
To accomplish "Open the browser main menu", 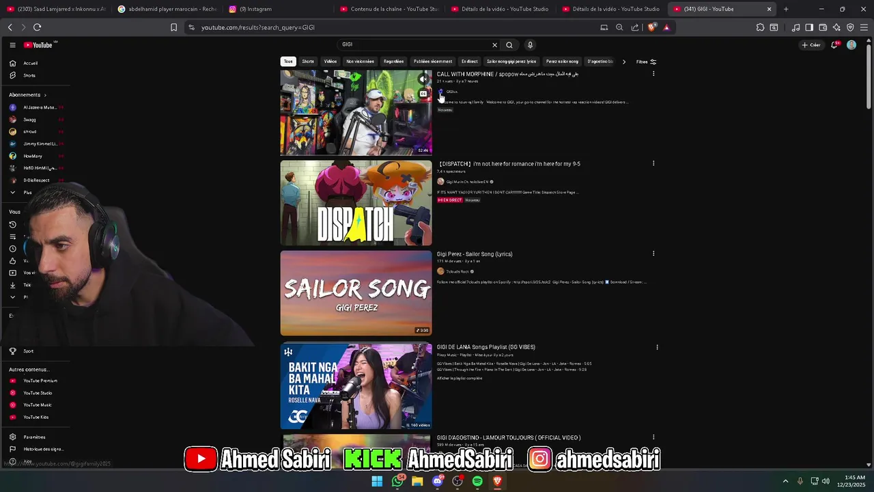I will 864,27.
